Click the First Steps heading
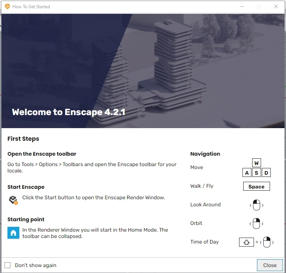Screen dimensions: 286x273 point(23,139)
